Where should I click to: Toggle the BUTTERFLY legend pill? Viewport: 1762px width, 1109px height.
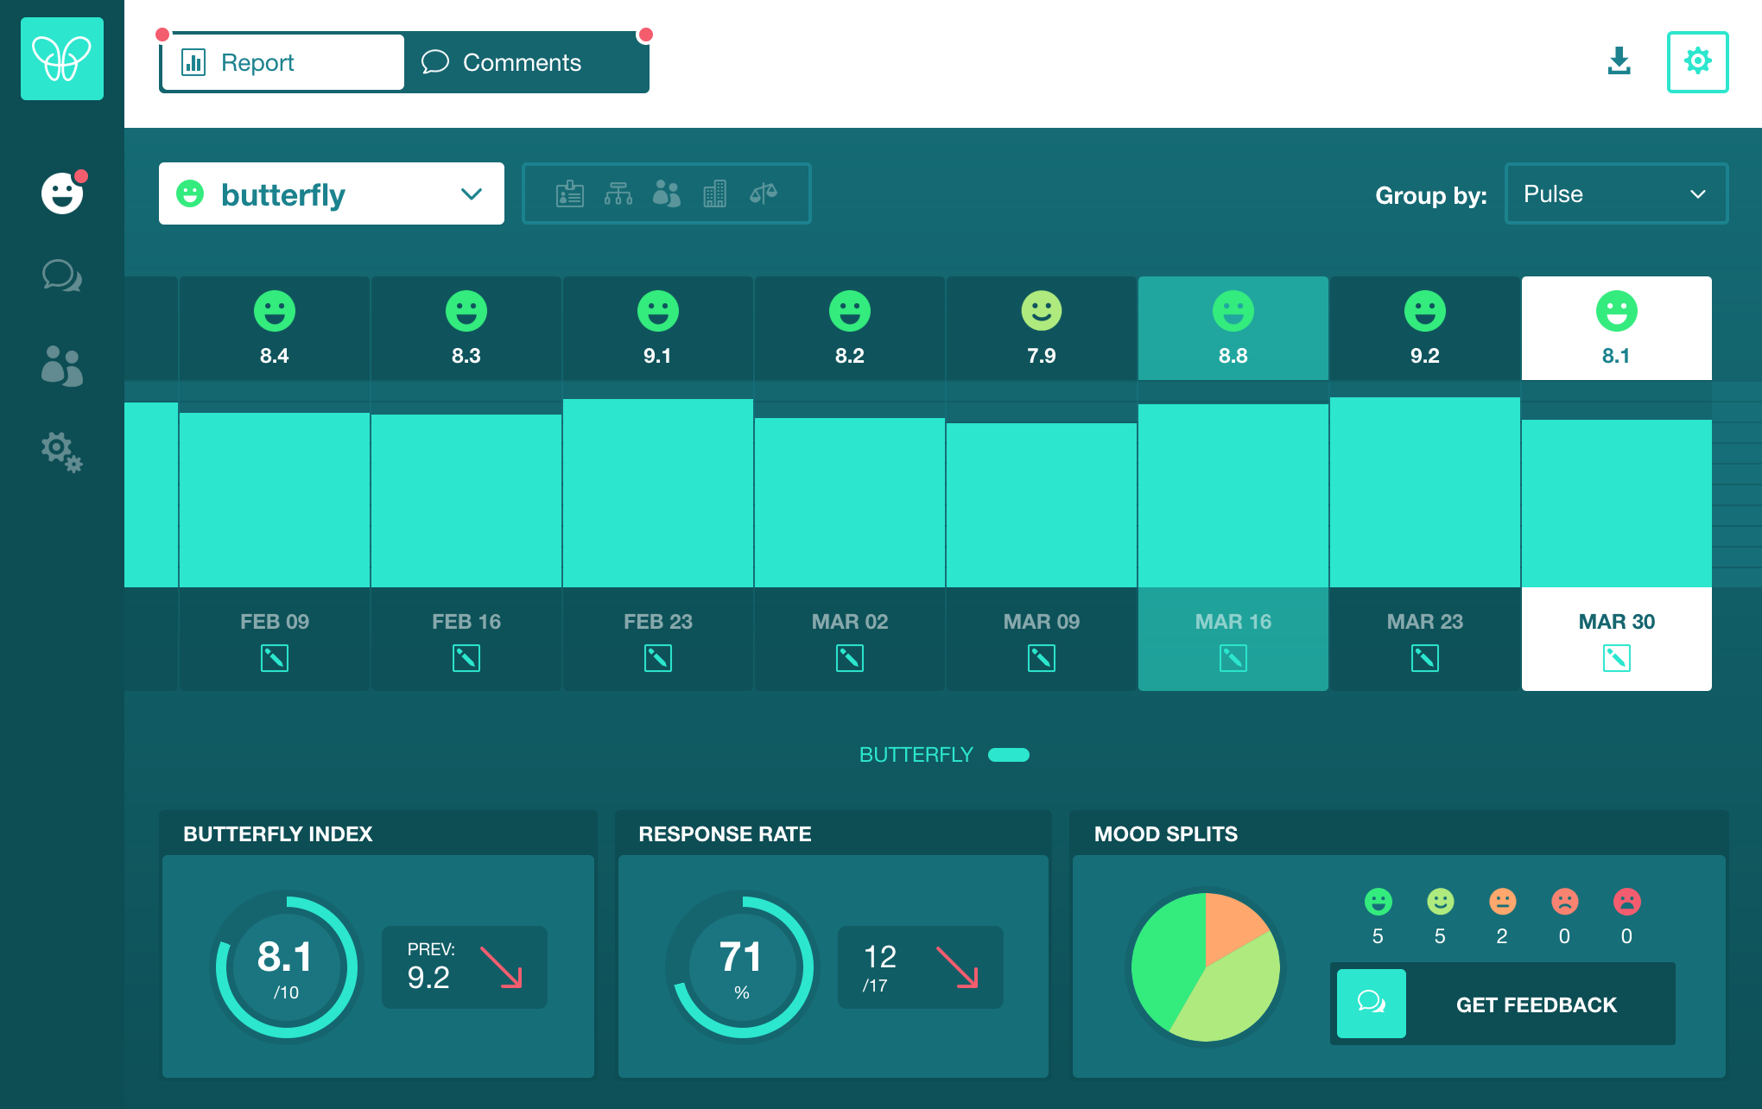click(1008, 755)
